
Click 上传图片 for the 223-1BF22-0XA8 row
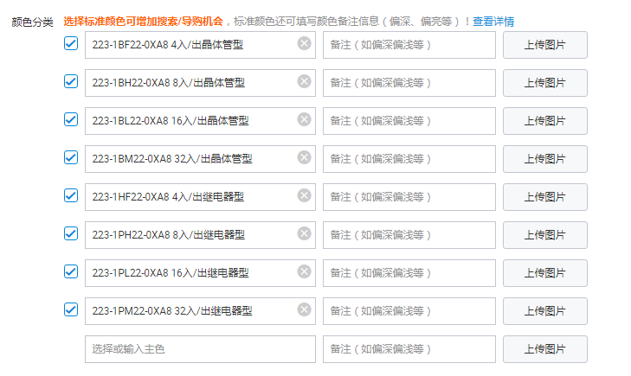click(545, 45)
